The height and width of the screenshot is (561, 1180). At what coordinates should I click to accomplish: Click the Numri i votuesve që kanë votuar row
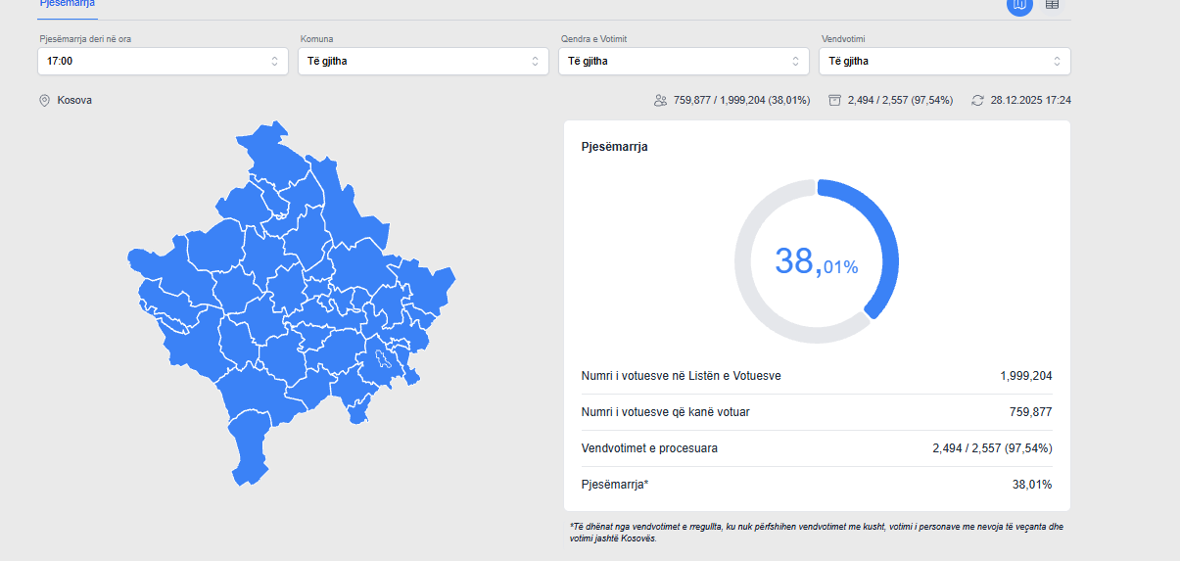tap(816, 412)
